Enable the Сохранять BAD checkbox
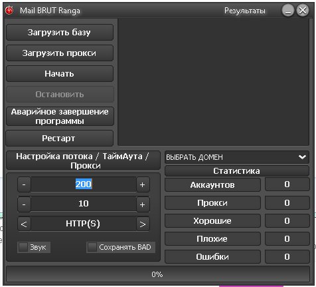Image resolution: width=316 pixels, height=287 pixels. (x=92, y=247)
